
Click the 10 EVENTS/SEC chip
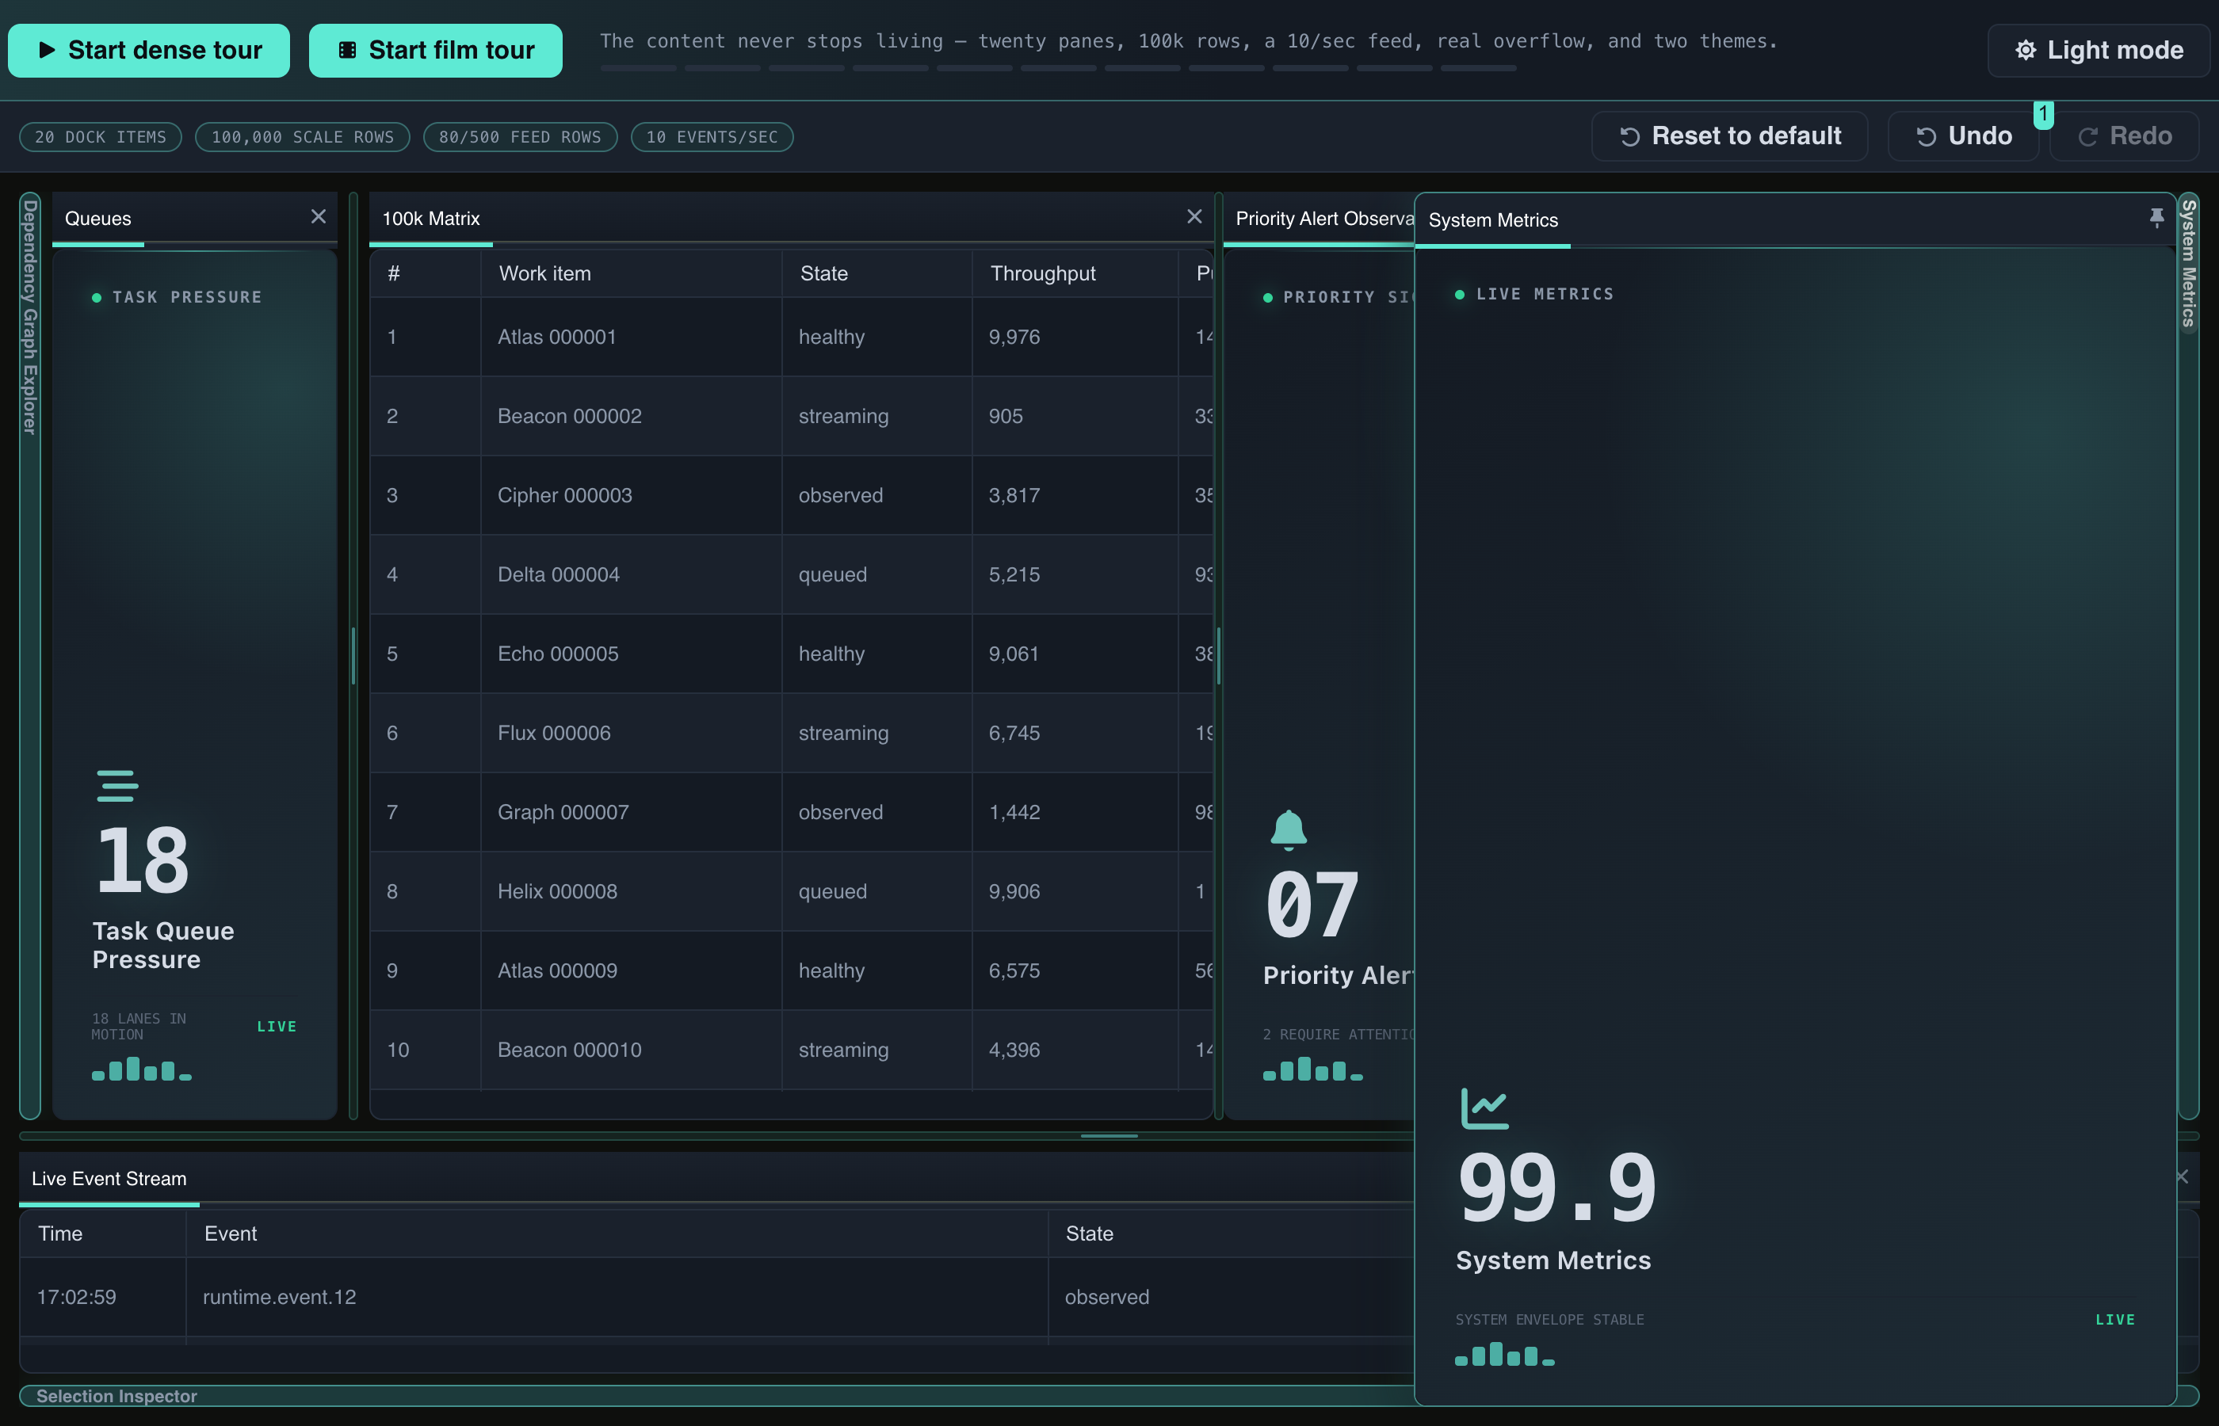712,137
